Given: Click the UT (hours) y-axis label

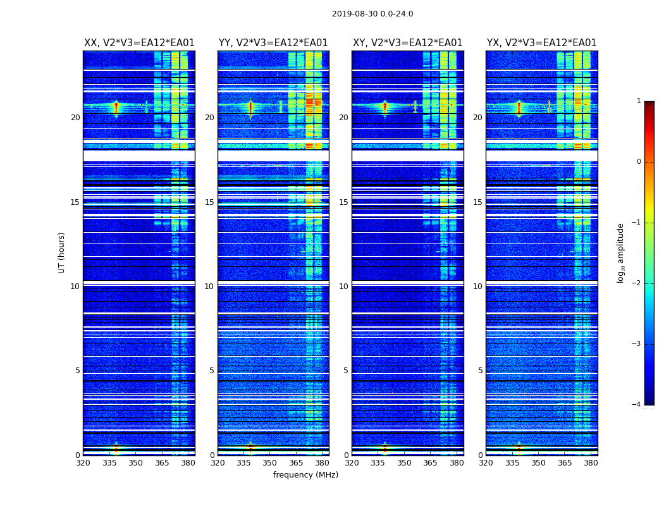Looking at the screenshot, I should click(x=62, y=252).
